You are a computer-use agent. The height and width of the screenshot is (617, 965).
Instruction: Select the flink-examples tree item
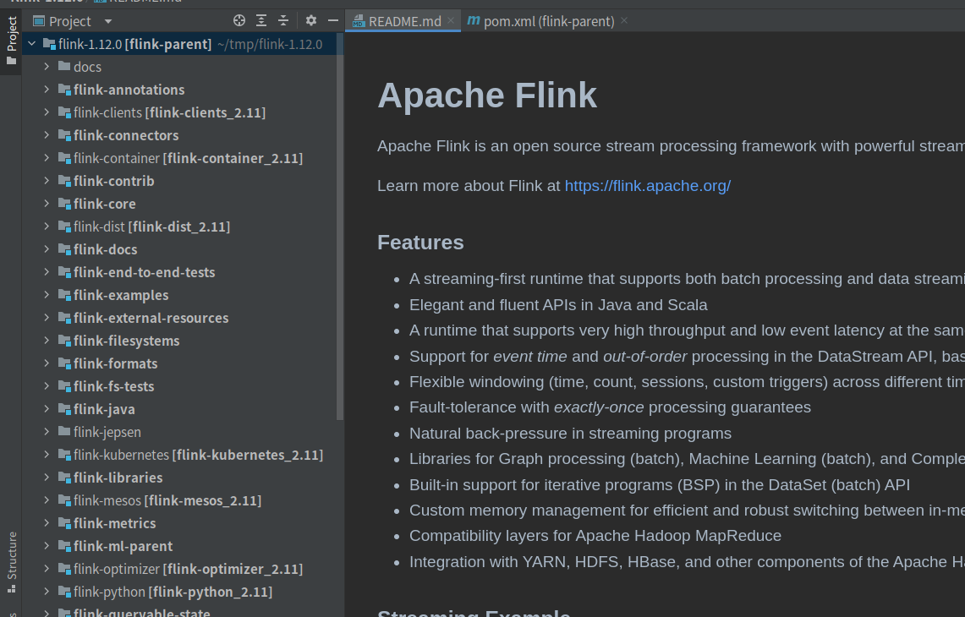point(121,295)
